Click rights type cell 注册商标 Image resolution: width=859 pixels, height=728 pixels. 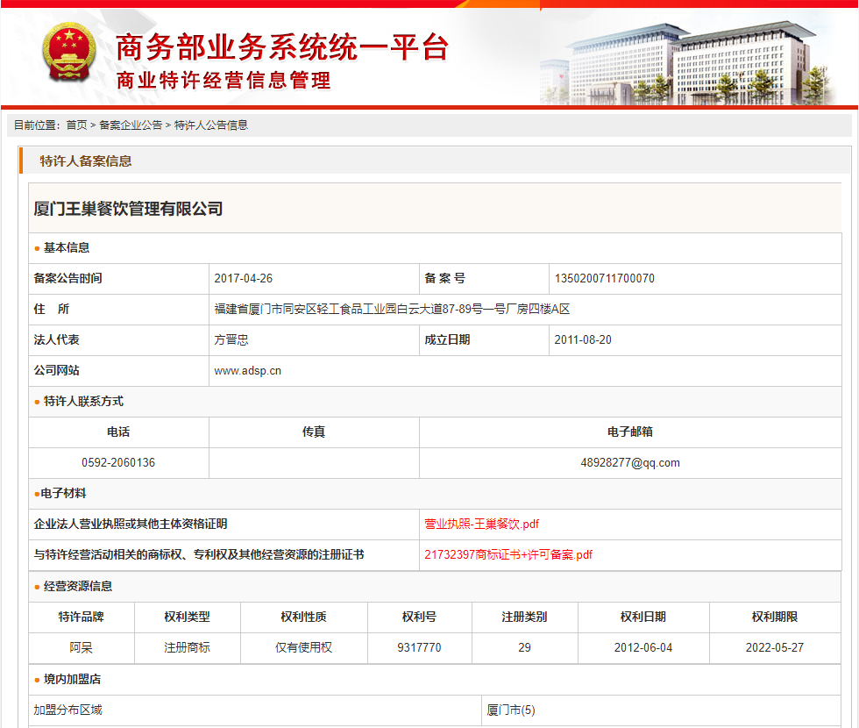[x=187, y=648]
